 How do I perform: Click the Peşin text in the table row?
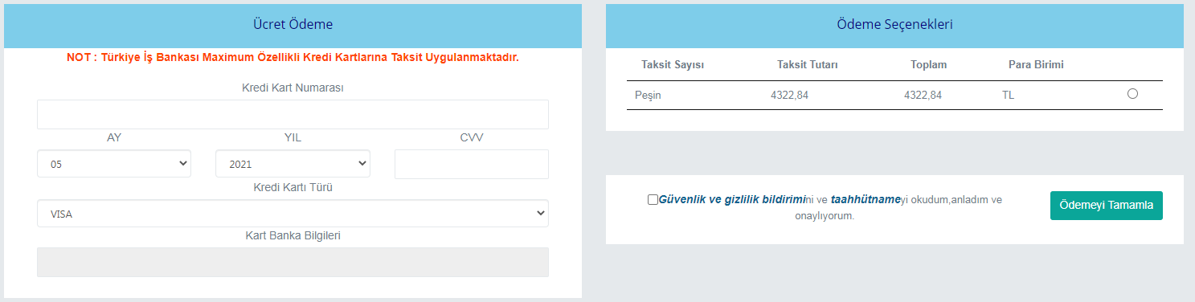coord(648,95)
